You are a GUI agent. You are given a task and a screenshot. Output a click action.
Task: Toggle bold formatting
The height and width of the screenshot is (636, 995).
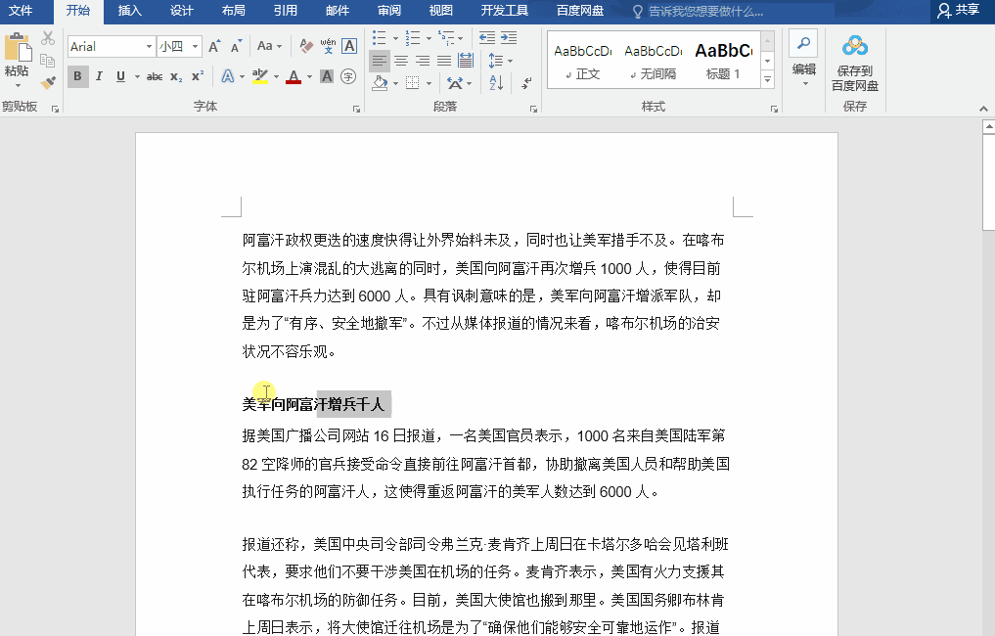pos(77,76)
